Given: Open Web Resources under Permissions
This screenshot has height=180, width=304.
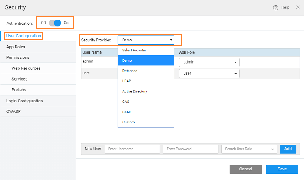Looking at the screenshot, I should [26, 68].
